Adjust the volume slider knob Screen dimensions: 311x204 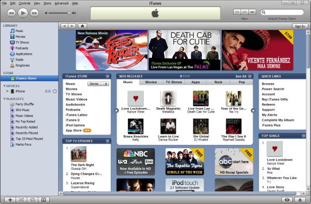coord(69,13)
